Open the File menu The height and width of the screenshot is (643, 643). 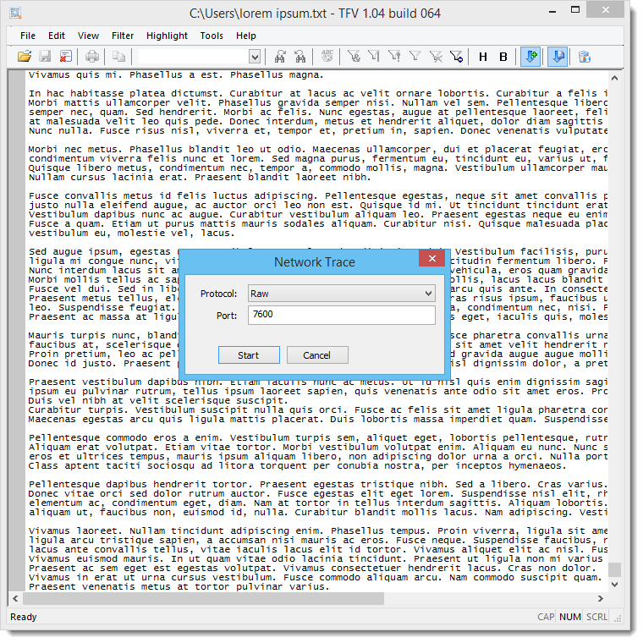[28, 36]
